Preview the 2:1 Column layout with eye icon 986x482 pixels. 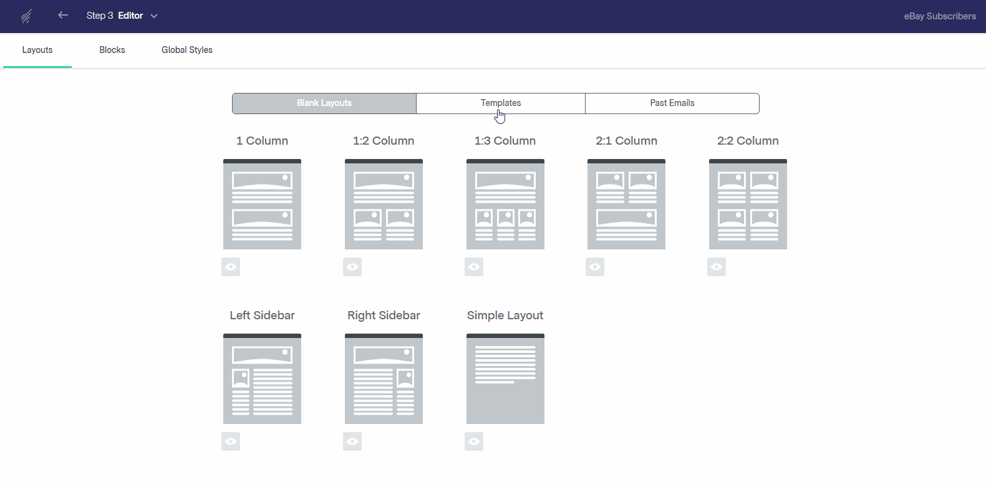(595, 267)
